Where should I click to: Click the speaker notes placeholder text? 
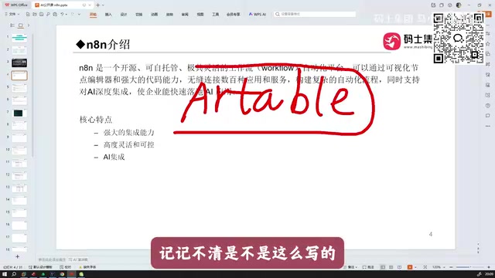click(52, 259)
